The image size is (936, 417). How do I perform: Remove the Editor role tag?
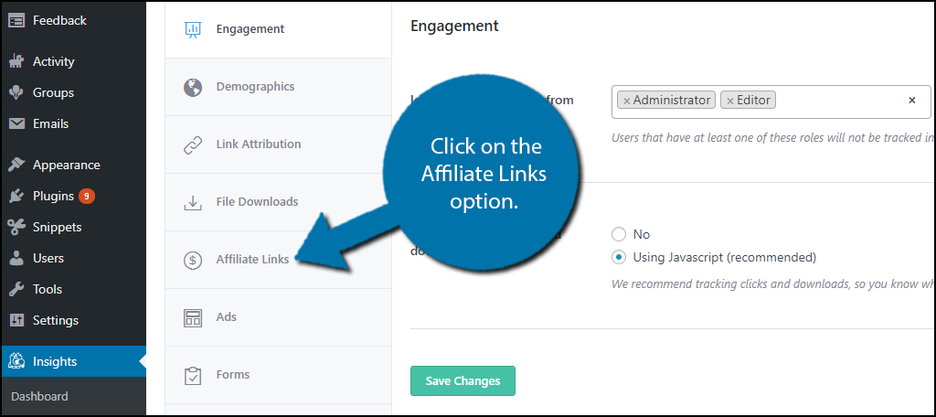tap(729, 101)
